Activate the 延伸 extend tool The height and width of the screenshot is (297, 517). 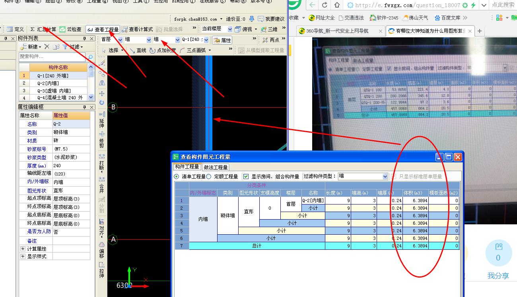tap(102, 120)
